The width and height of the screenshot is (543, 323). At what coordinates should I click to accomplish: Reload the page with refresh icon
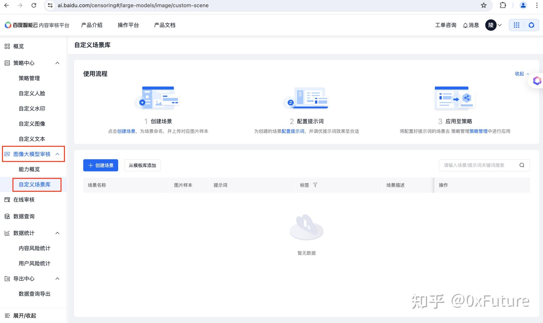pyautogui.click(x=34, y=5)
